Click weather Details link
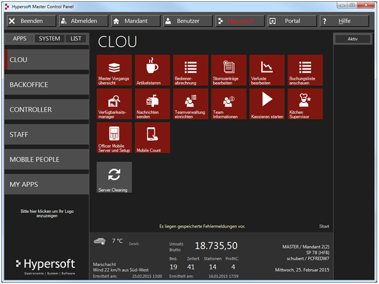 [x=134, y=244]
